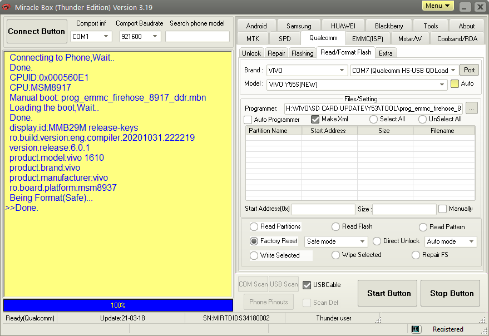
Task: Open the Tools tab
Action: click(431, 26)
